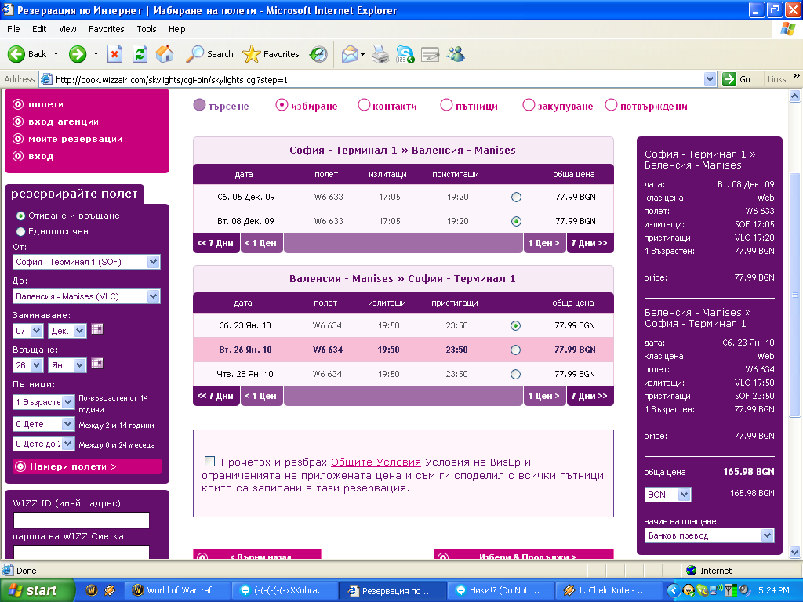Click the IE Stop button
The width and height of the screenshot is (803, 602).
click(x=114, y=54)
